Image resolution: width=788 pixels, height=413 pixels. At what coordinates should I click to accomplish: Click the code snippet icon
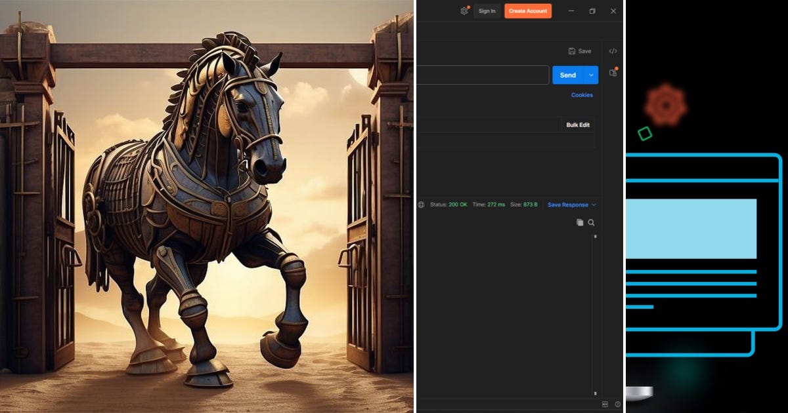coord(613,51)
